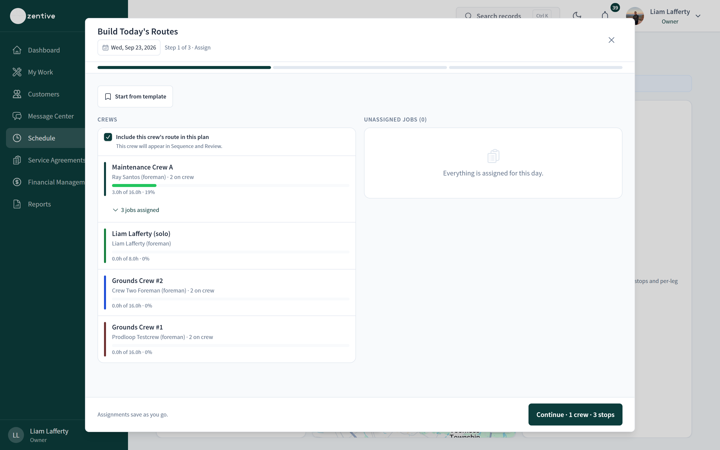The height and width of the screenshot is (450, 720).
Task: Open user menu chevron next to Liam Lafferty
Action: [698, 16]
